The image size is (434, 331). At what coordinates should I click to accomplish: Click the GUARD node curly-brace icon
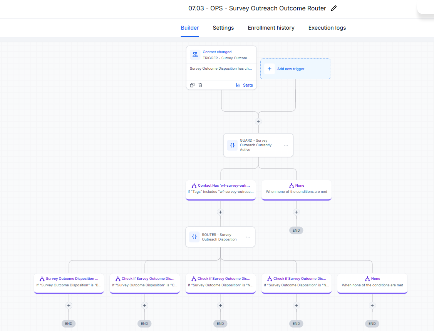pos(232,145)
